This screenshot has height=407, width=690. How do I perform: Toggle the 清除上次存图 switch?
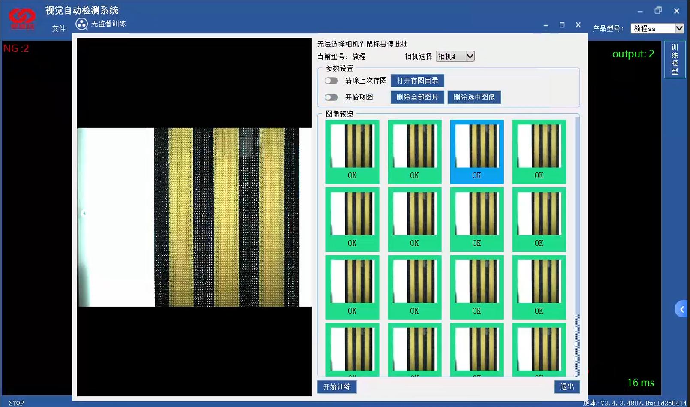(331, 81)
